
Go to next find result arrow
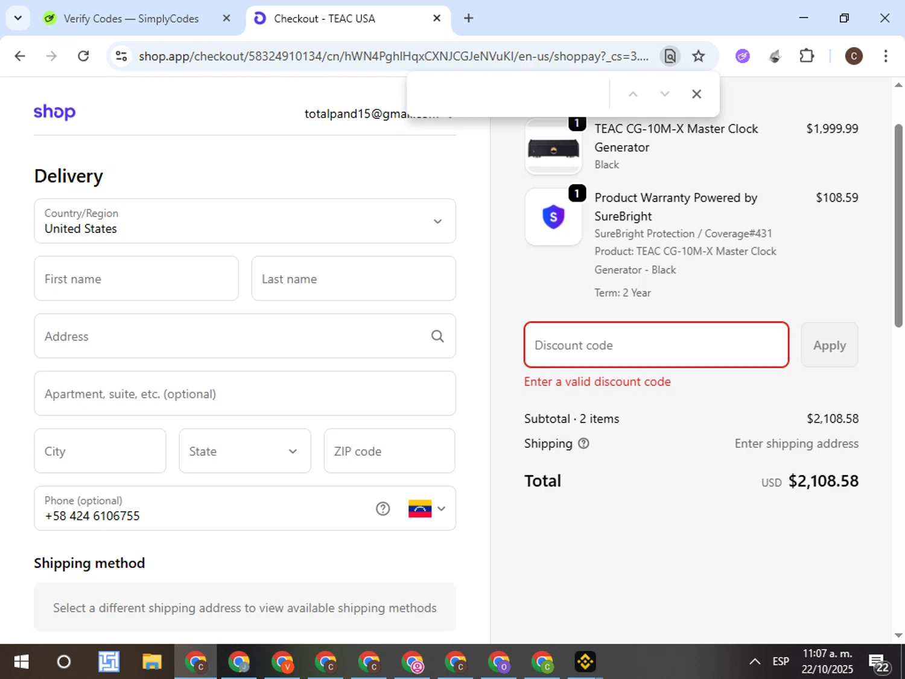[664, 94]
